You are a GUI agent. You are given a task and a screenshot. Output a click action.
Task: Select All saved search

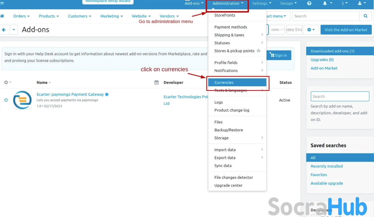[340, 158]
